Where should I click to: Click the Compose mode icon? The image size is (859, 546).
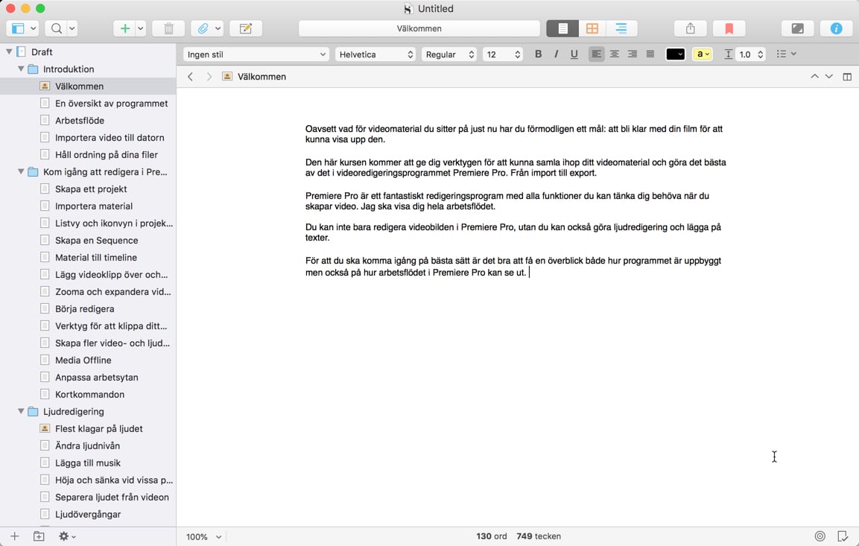tap(797, 28)
